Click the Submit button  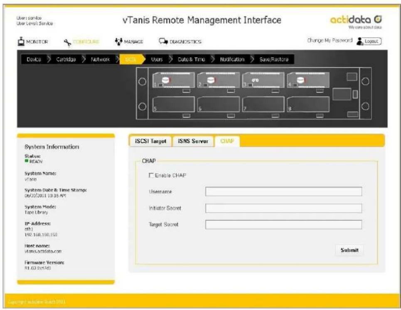click(349, 250)
